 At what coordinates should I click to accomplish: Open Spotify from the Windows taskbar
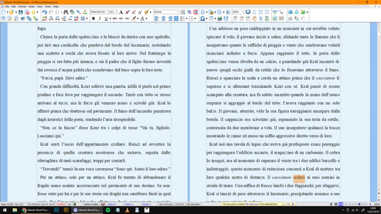108,210
